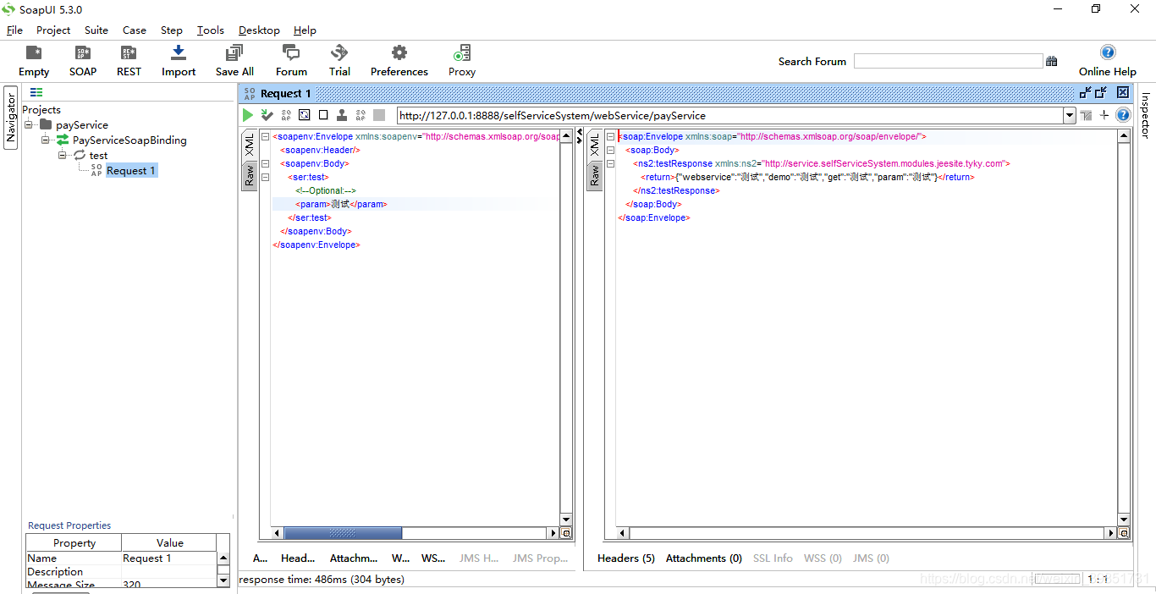The image size is (1156, 594).
Task: Open the Navigator side tab
Action: (11, 118)
